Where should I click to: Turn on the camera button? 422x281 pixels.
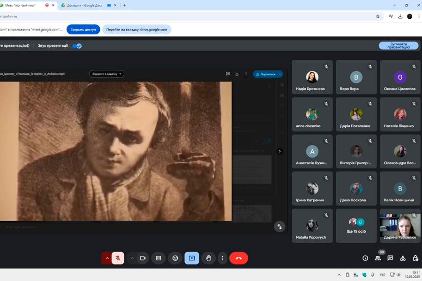143,258
